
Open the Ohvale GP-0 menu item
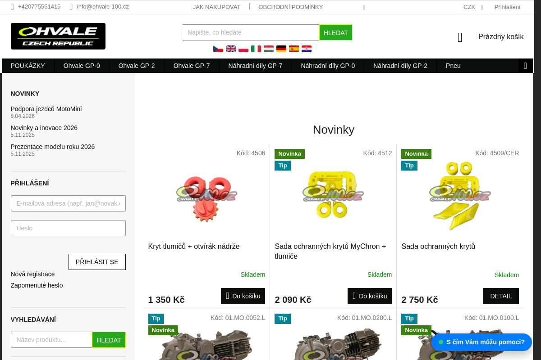click(x=82, y=66)
